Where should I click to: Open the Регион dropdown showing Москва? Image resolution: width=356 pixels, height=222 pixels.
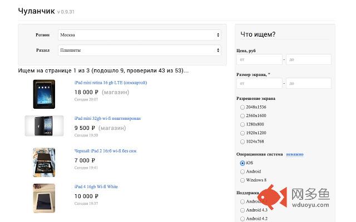point(140,35)
